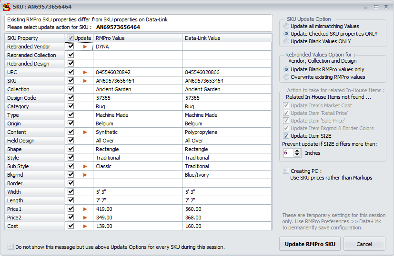Click the Polypropylene Data-Link content value

201,132
